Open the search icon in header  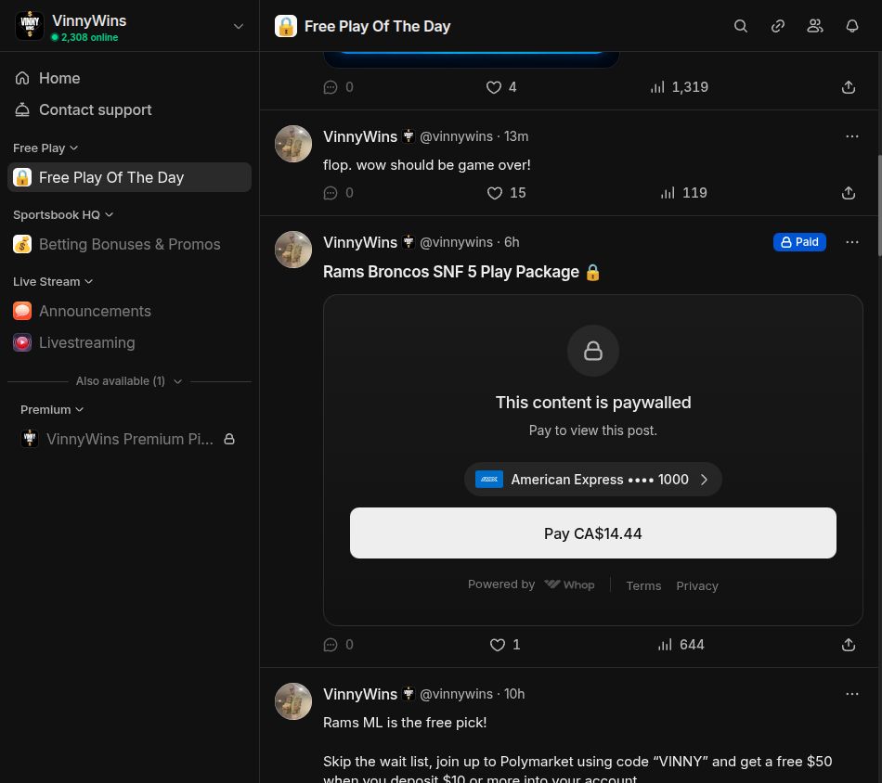[x=740, y=26]
